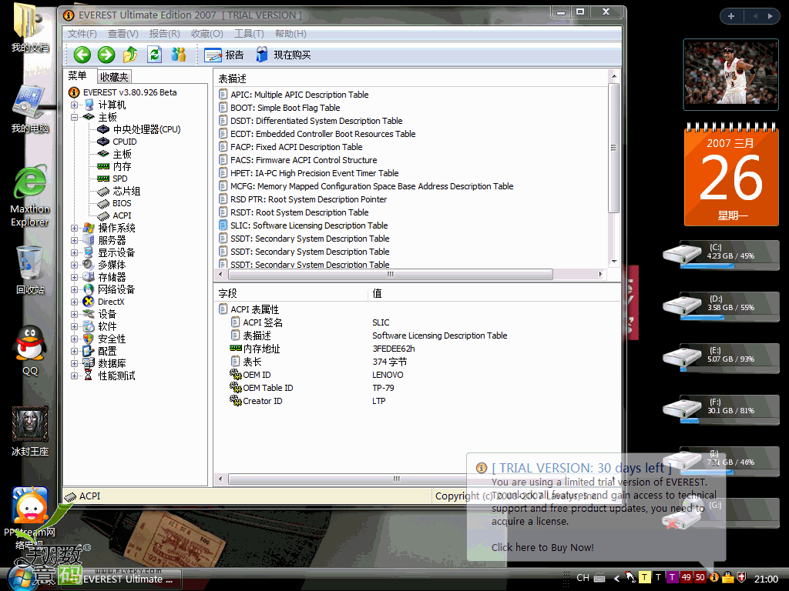Open the 帮助(H) menu

pyautogui.click(x=290, y=34)
